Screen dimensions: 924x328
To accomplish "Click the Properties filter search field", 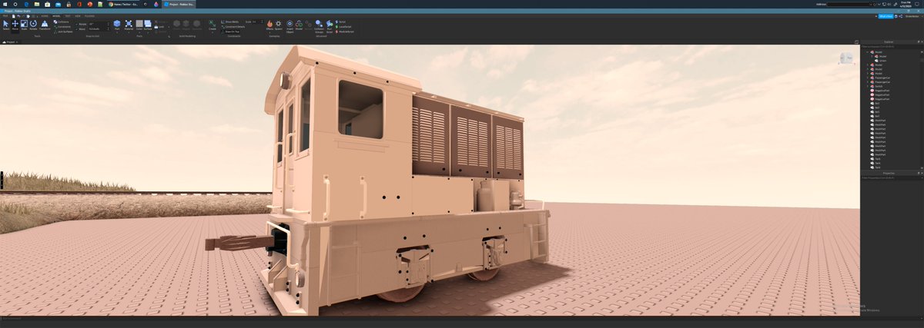I will (892, 178).
